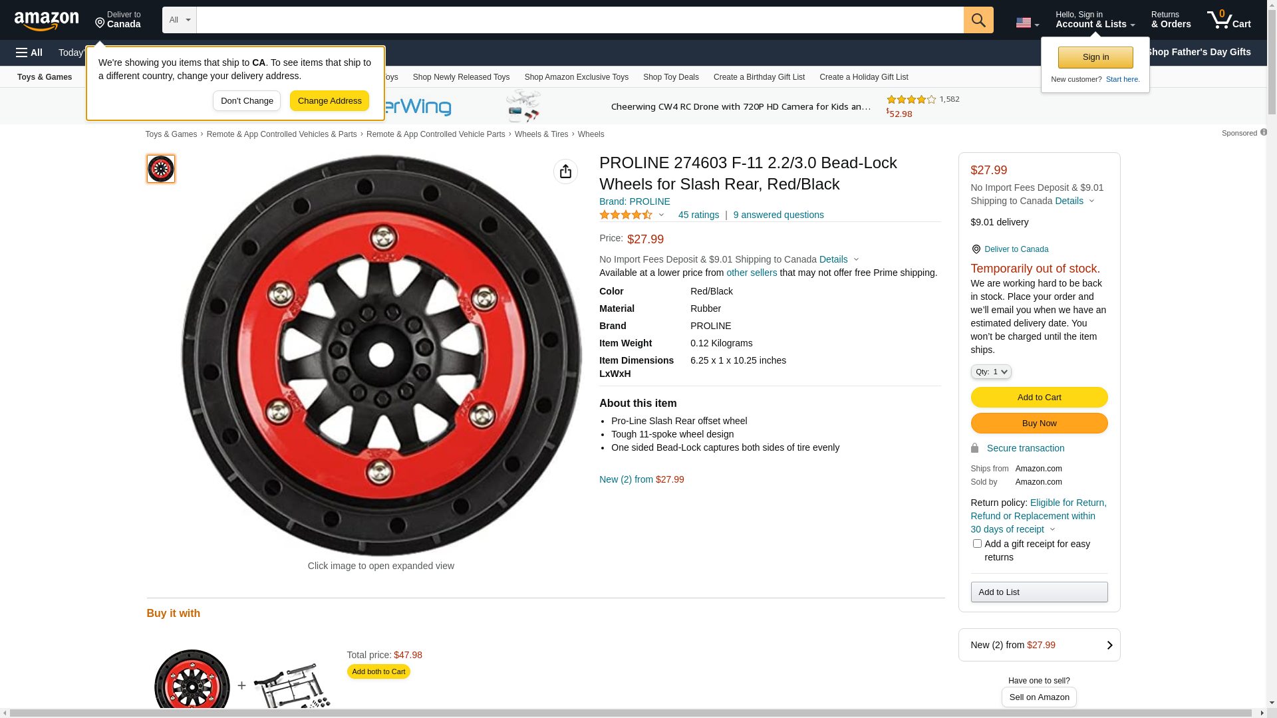Open Shop Toy Deals menu item
This screenshot has width=1277, height=718.
point(670,77)
